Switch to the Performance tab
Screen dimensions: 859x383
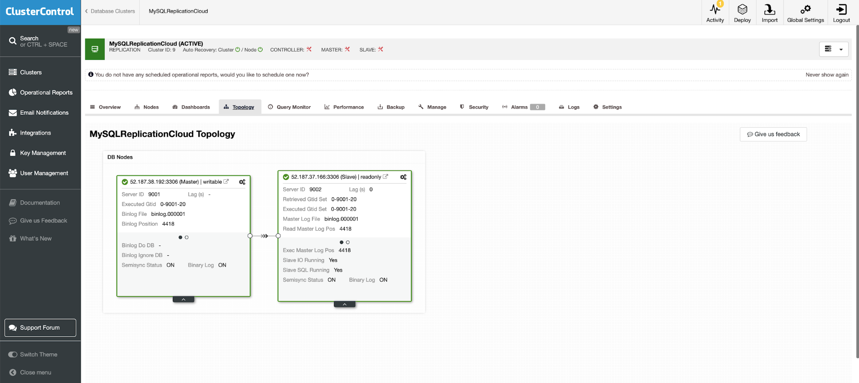click(344, 107)
